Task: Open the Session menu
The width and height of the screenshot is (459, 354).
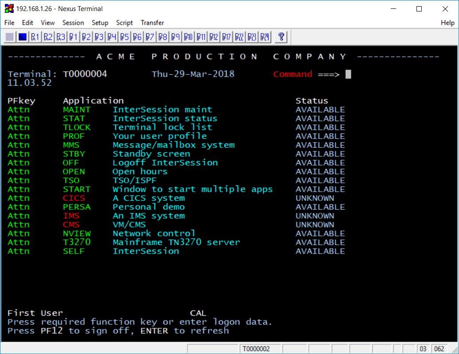Action: 73,23
